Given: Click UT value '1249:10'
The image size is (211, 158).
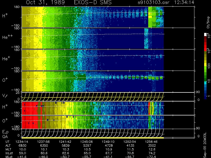Looking at the screenshot, I should [108, 142].
